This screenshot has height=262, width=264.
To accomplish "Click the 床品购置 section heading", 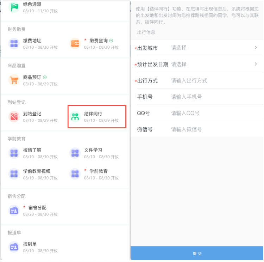I will pyautogui.click(x=17, y=66).
